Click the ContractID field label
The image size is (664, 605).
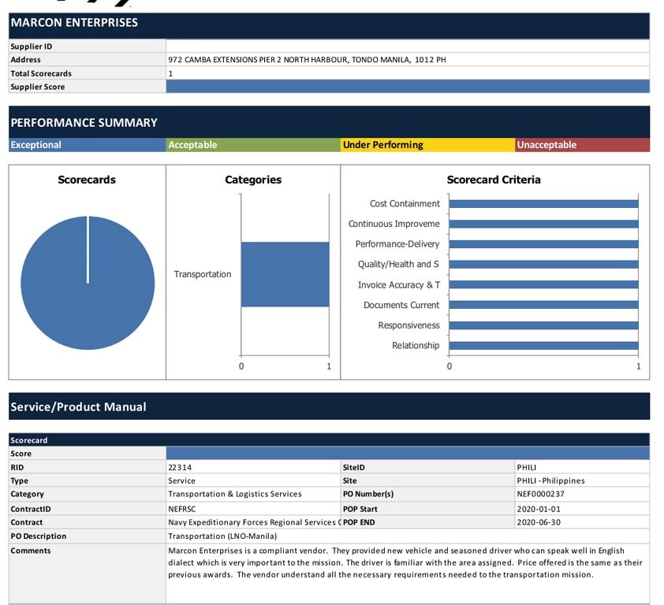(31, 509)
